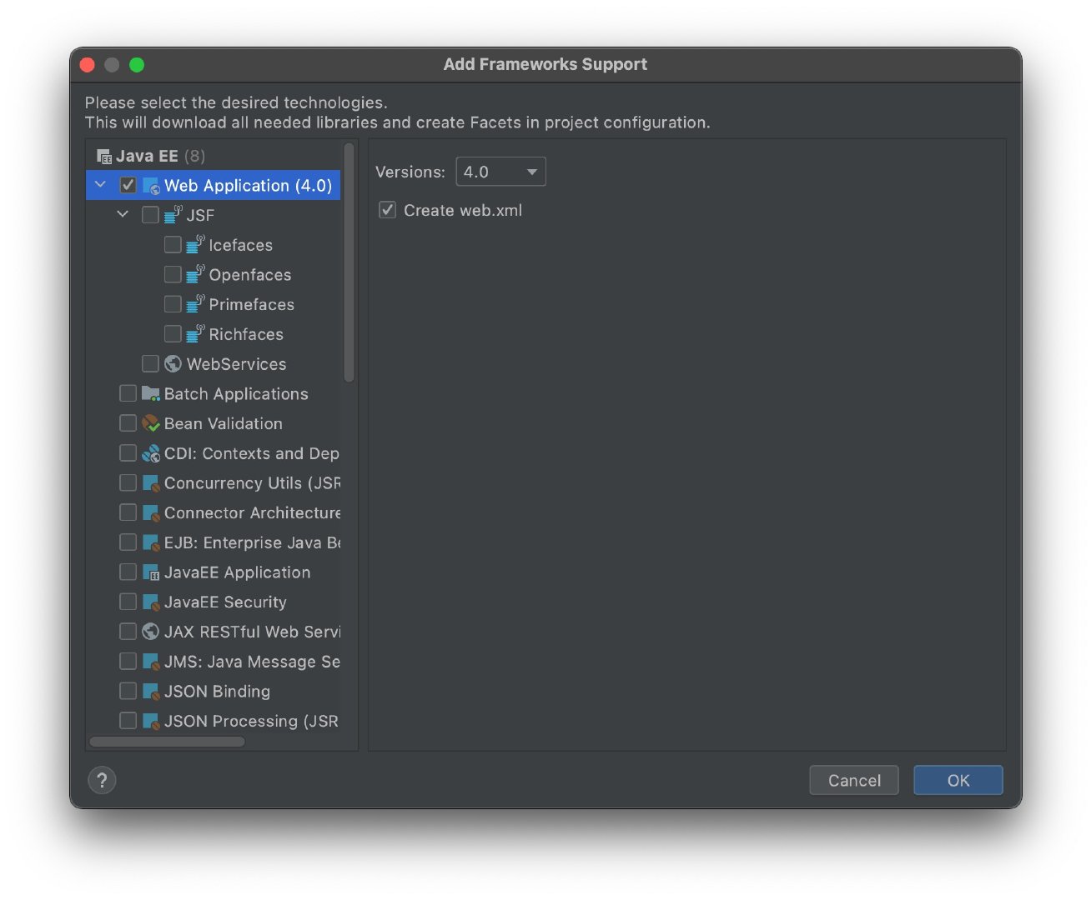The width and height of the screenshot is (1091, 900).
Task: Click the JSF framework icon
Action: [173, 215]
